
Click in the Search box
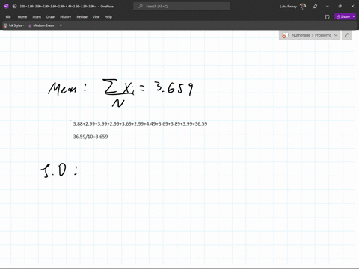(182, 6)
